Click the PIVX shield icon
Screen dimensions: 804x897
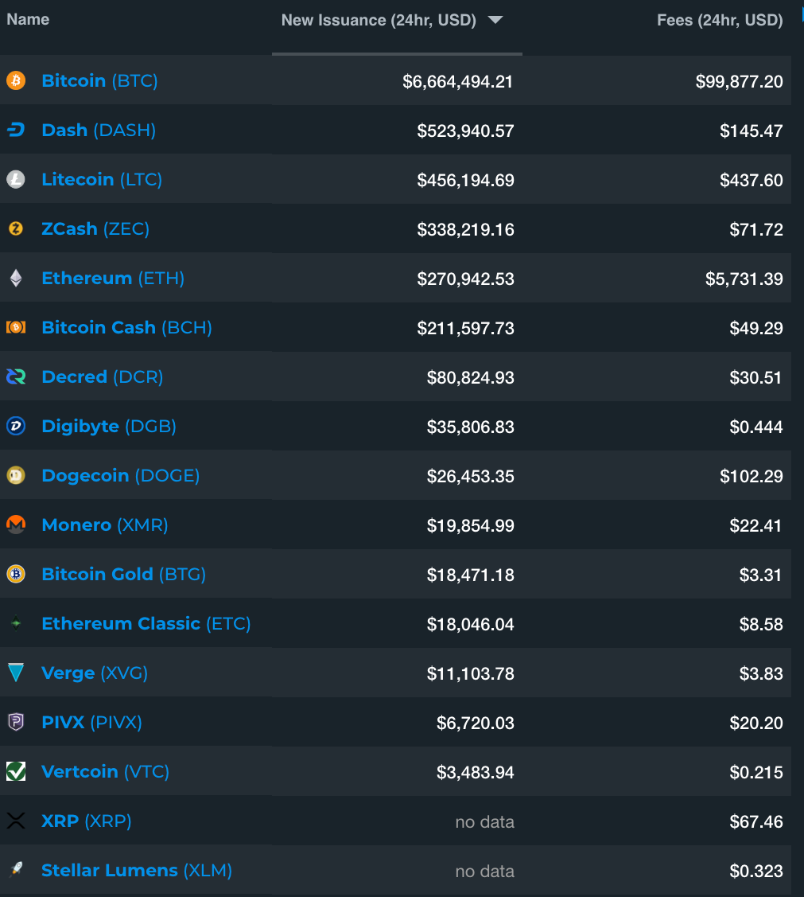pos(16,722)
